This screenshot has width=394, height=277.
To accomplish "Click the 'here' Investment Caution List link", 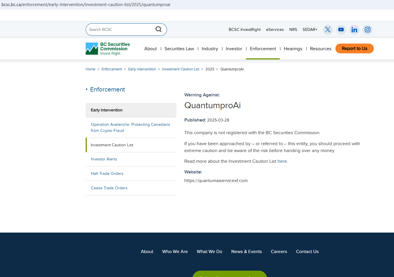I will (x=282, y=161).
